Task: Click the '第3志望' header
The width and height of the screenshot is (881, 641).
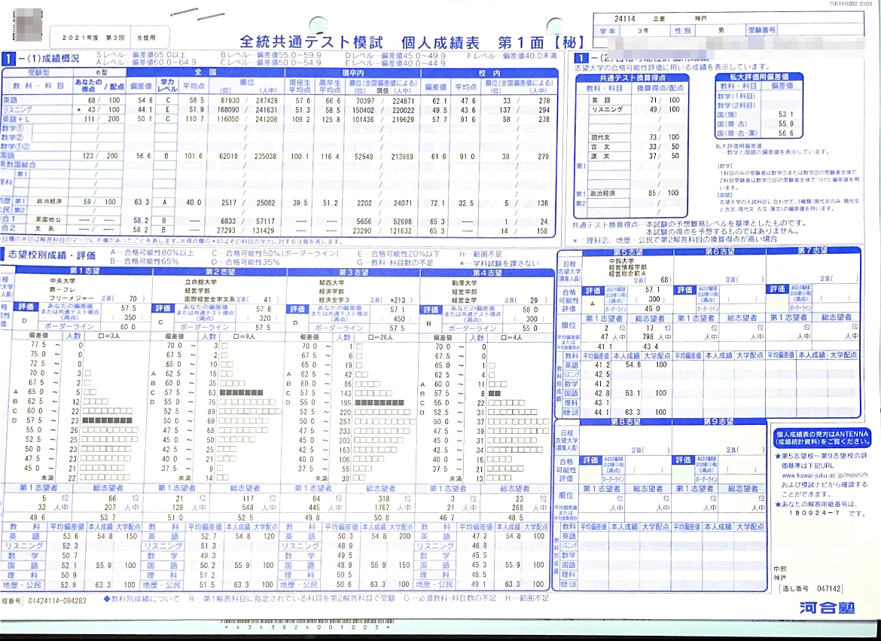Action: (353, 272)
